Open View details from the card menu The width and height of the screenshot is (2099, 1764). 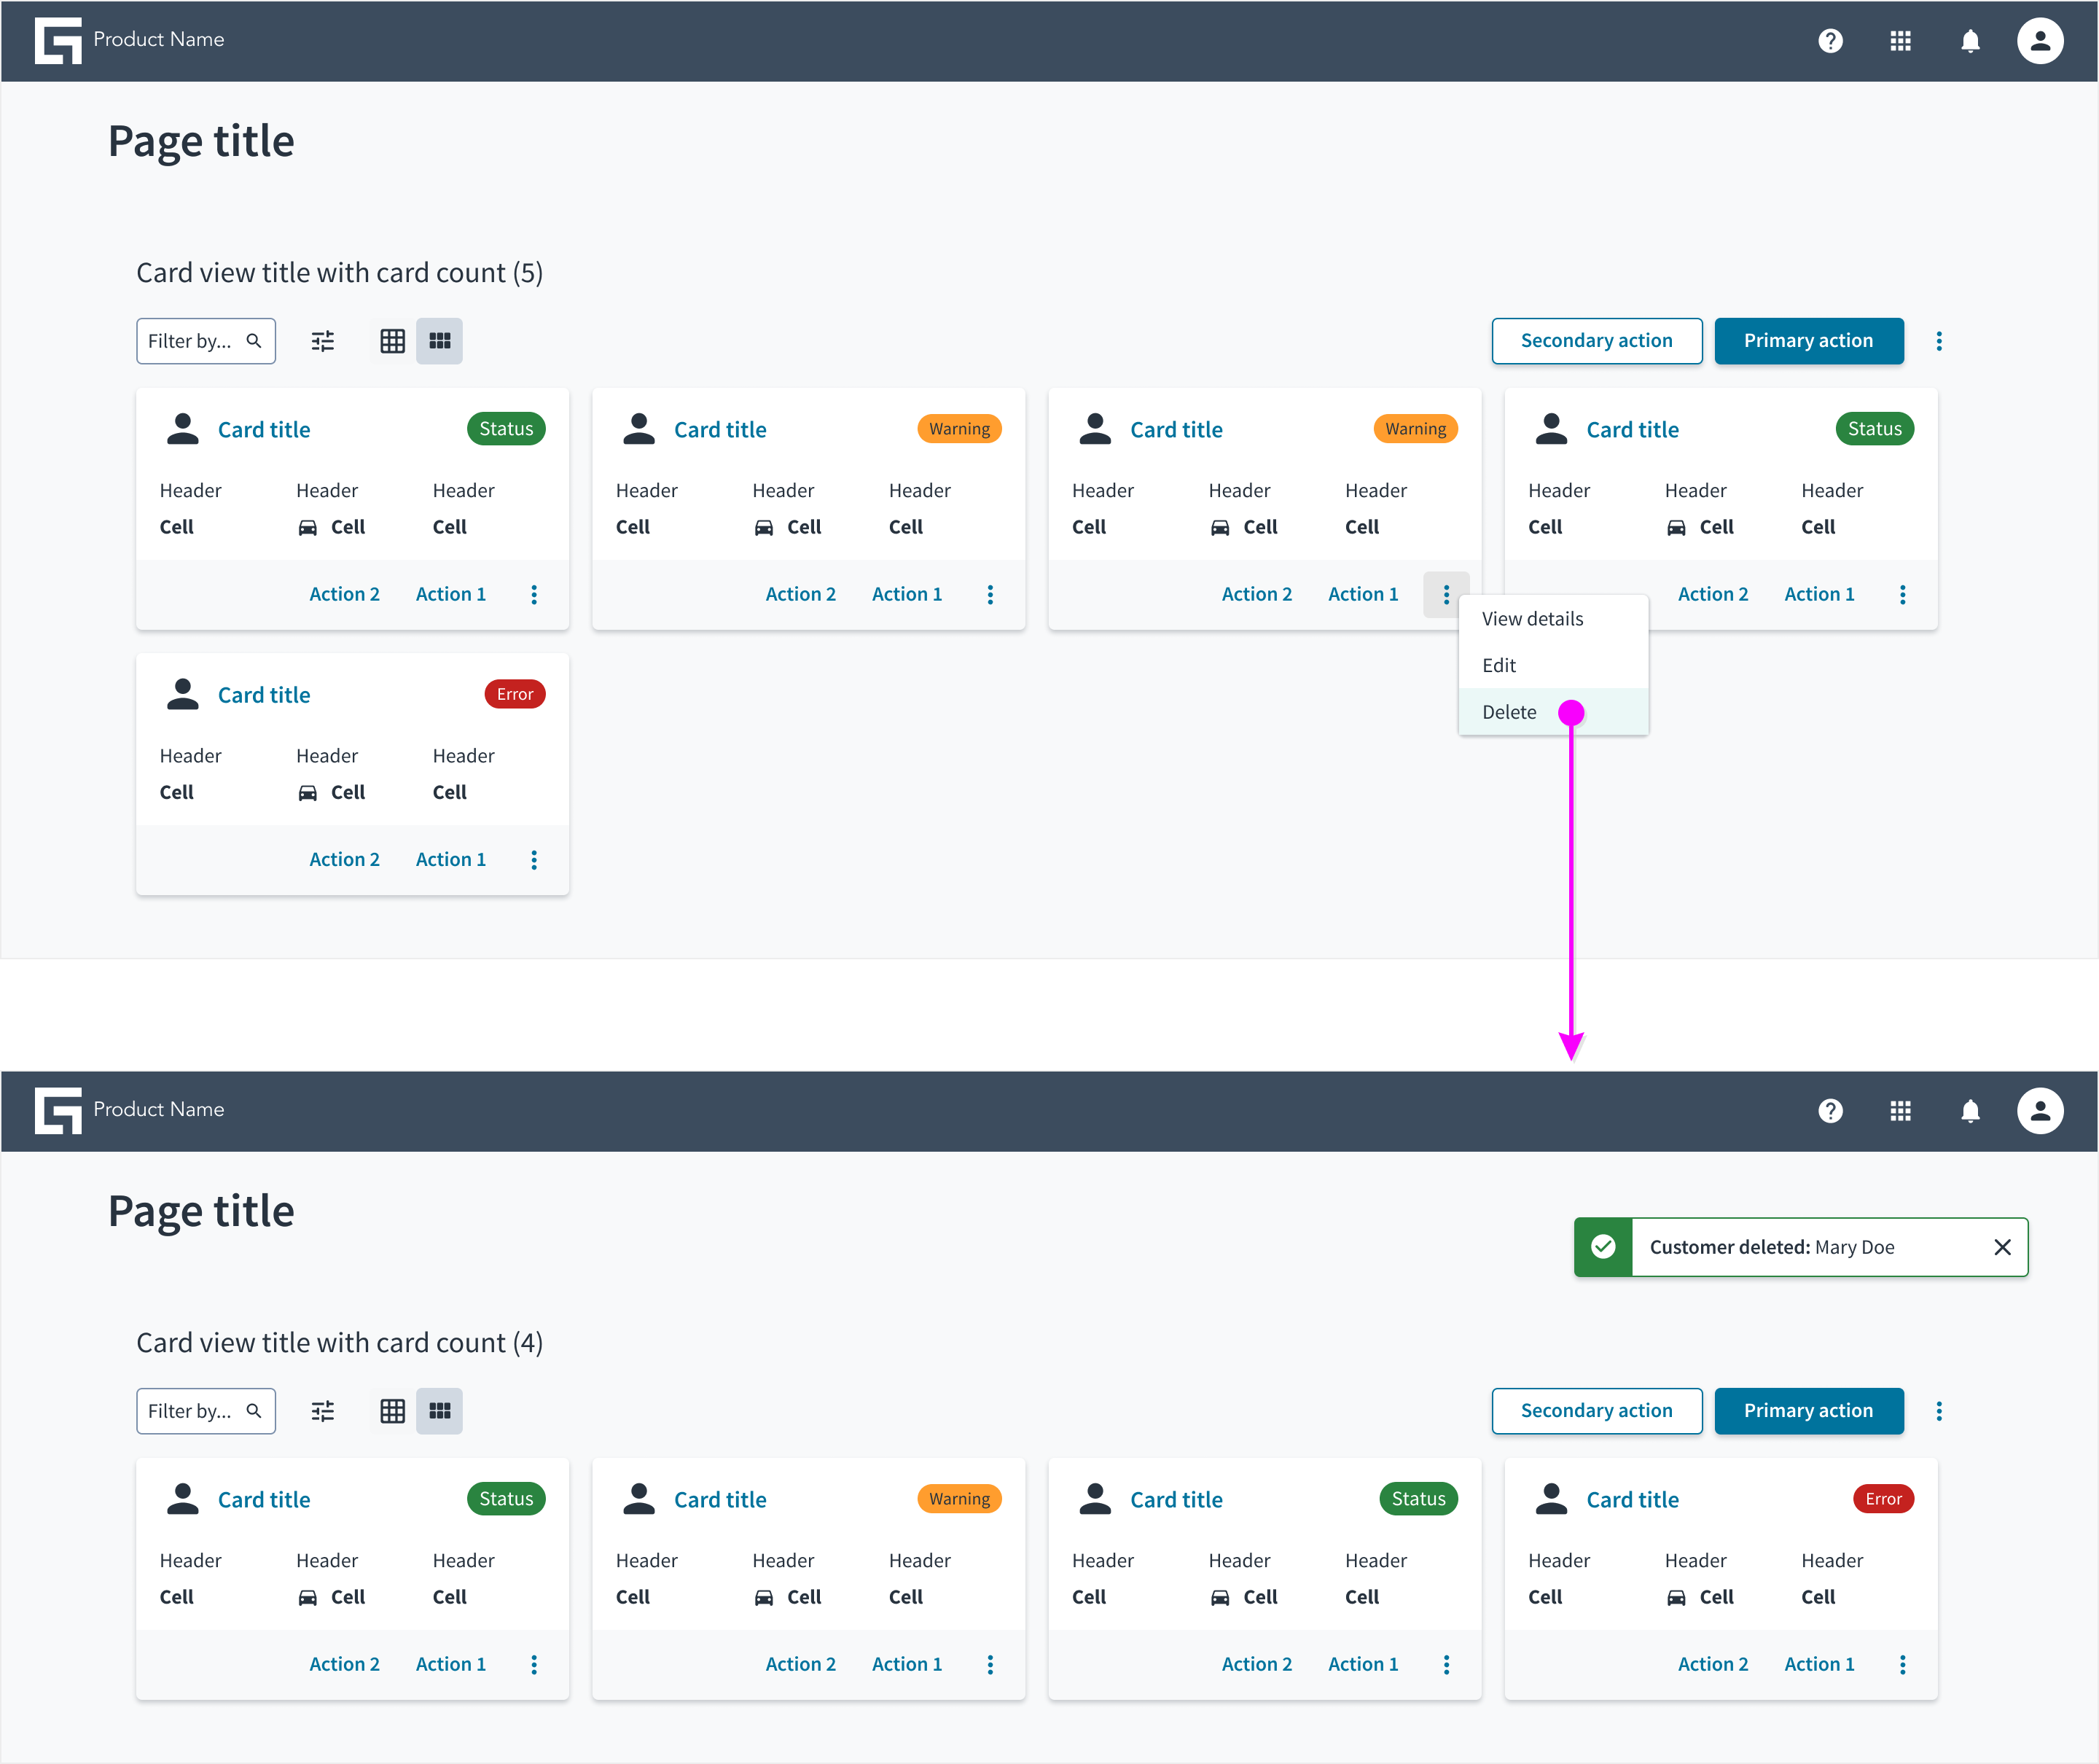click(x=1552, y=618)
